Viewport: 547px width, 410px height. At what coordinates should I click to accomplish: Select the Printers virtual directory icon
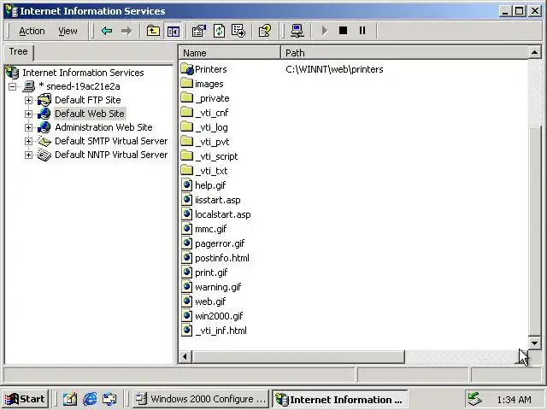point(187,69)
